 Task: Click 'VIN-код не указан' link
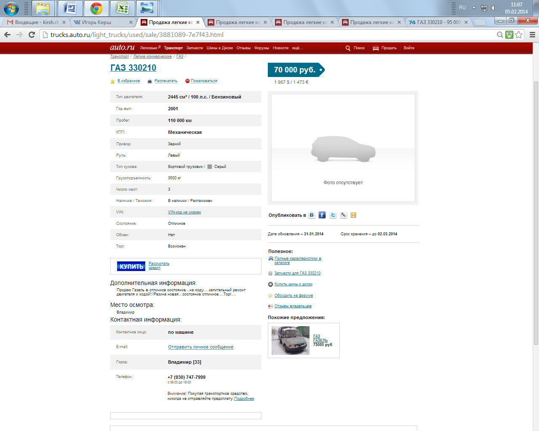pyautogui.click(x=184, y=212)
